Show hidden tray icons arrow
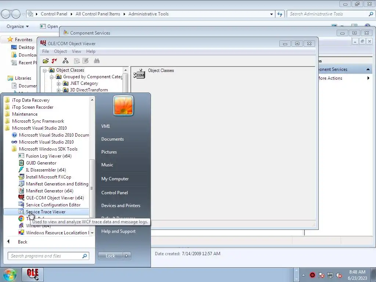The image size is (376, 282). pyautogui.click(x=303, y=275)
